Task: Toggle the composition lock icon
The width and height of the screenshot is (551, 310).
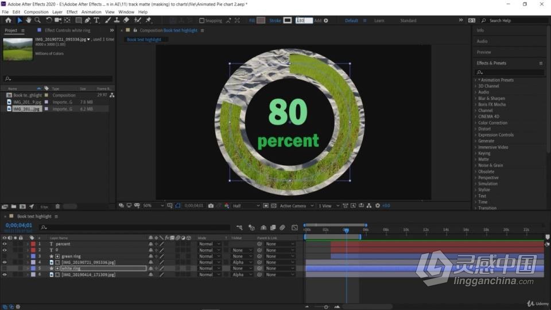Action: tap(135, 30)
